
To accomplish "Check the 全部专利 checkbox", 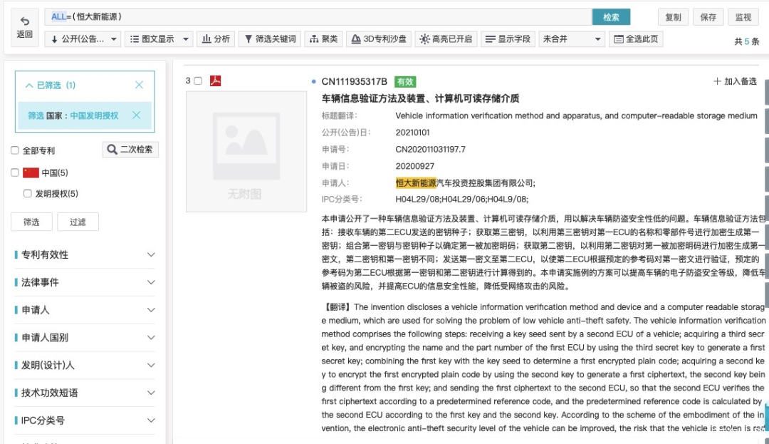I will click(x=15, y=150).
